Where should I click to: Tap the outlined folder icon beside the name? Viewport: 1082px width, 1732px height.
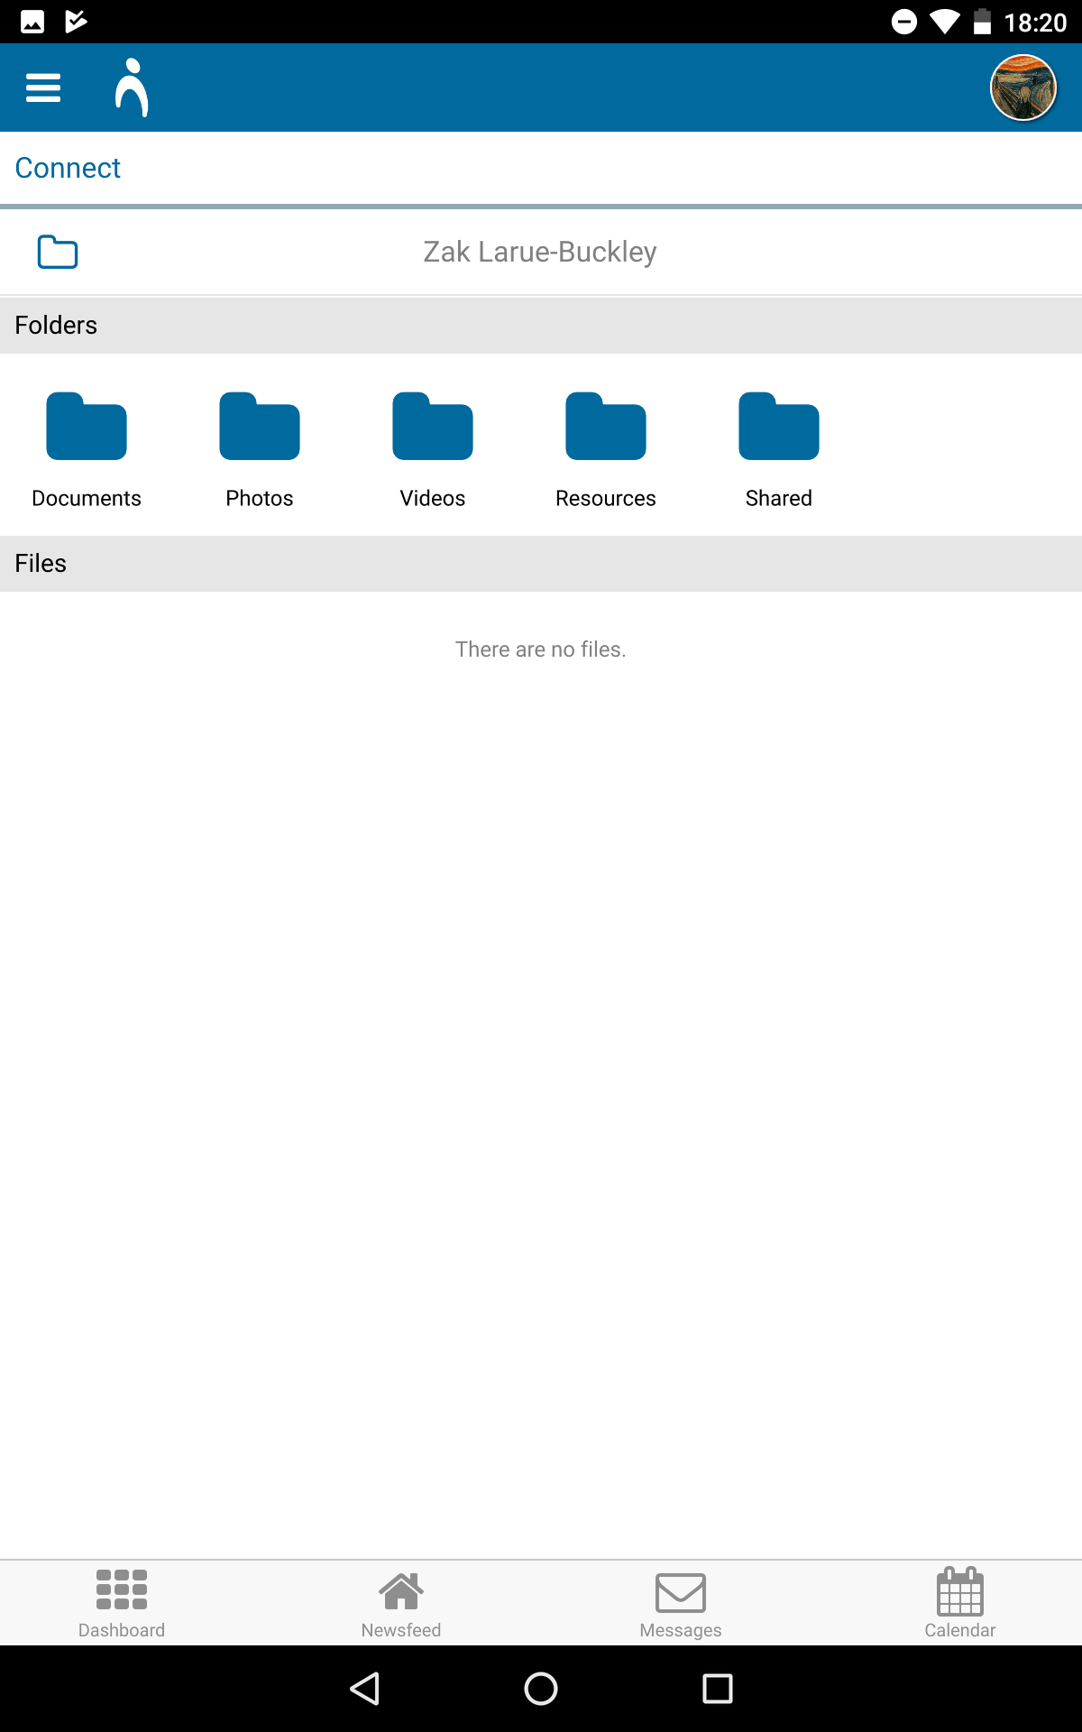coord(58,252)
